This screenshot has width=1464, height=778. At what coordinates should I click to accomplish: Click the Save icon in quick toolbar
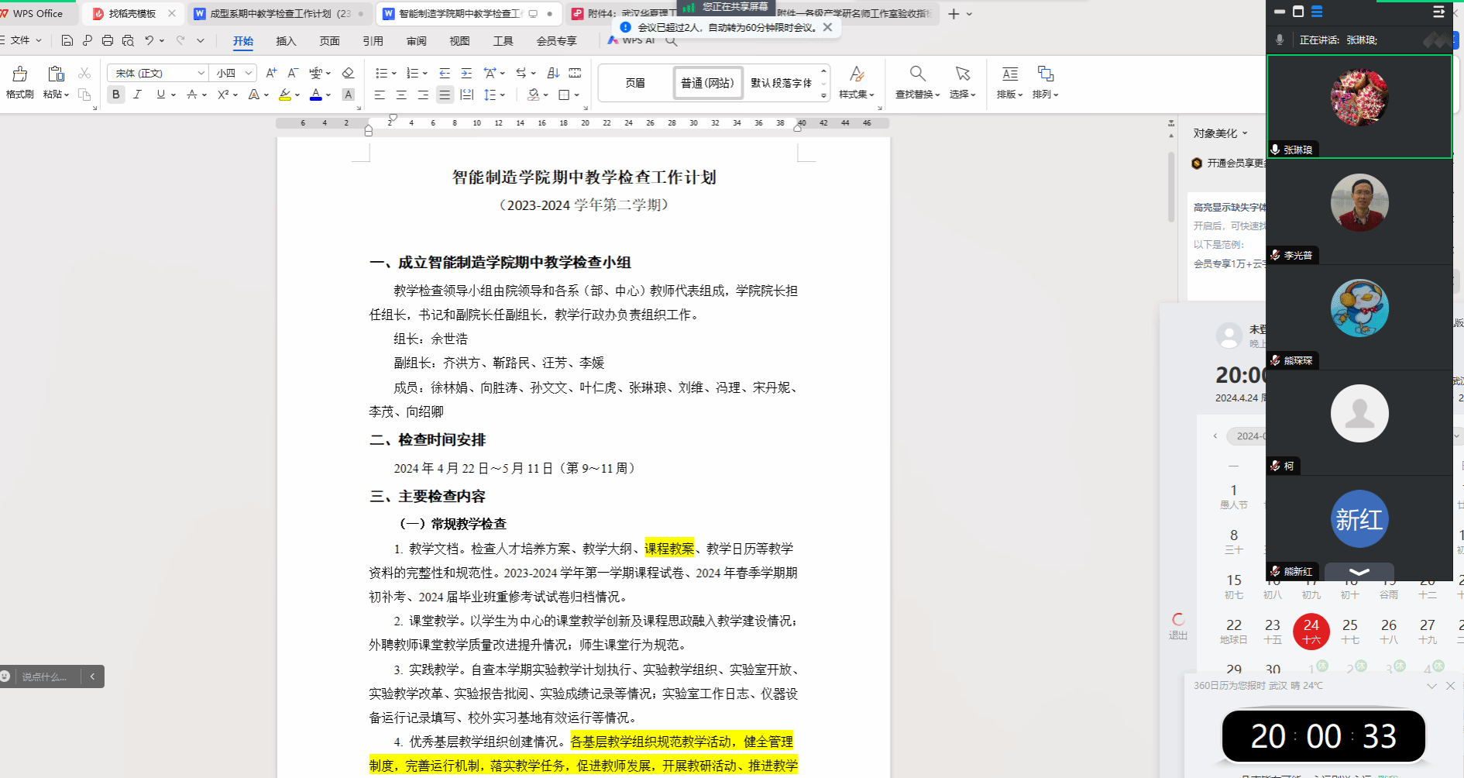tap(67, 40)
